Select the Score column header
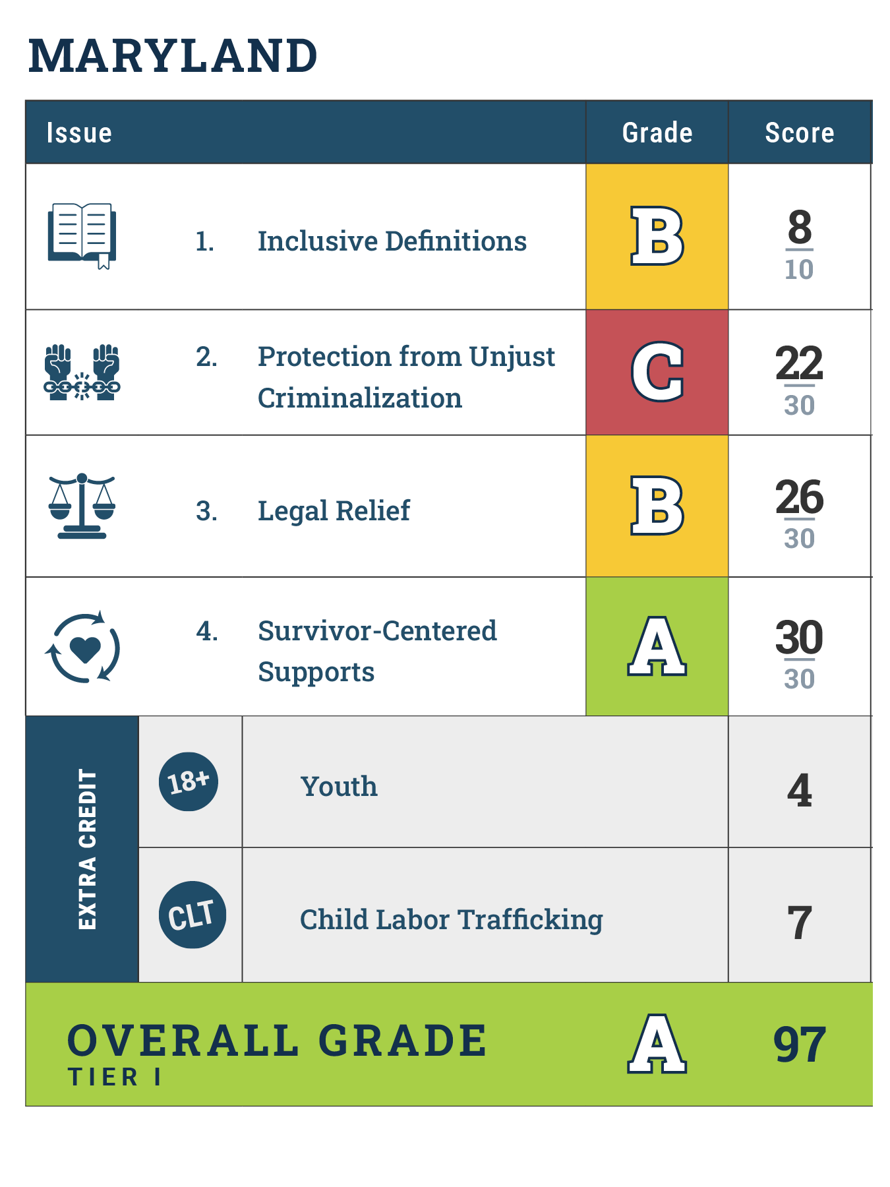 click(799, 133)
